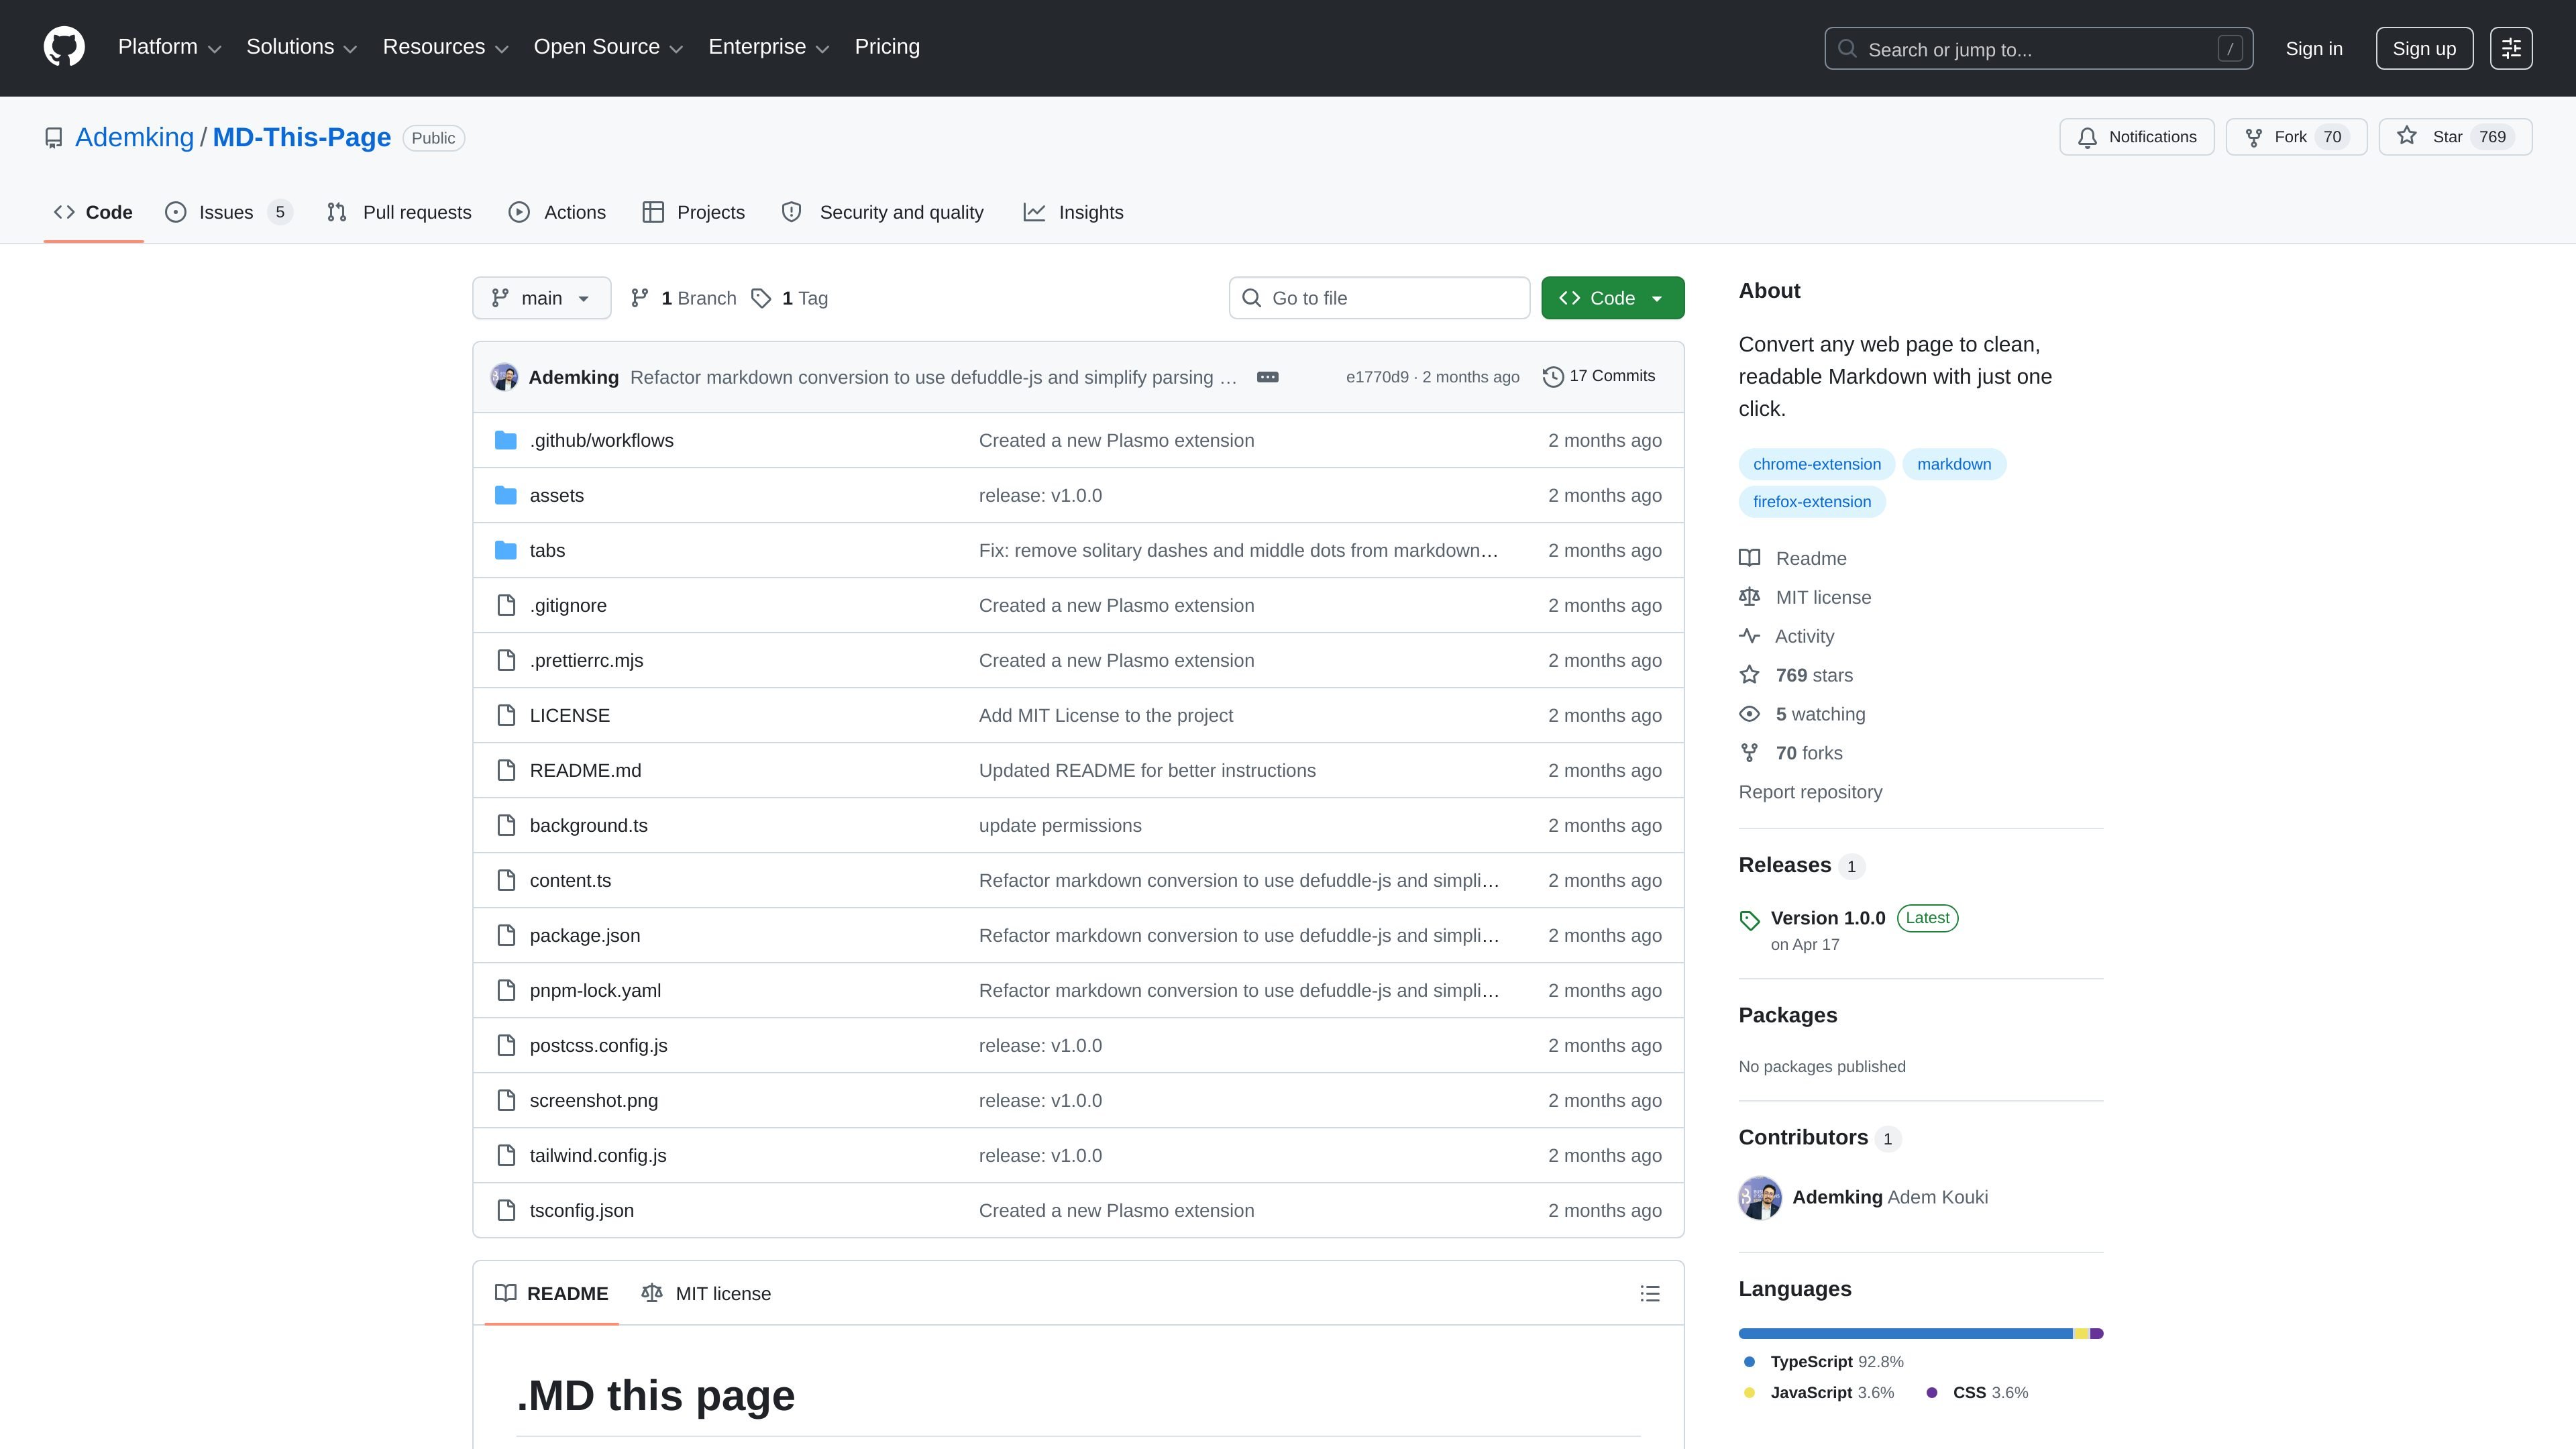Switch to the Projects tab
This screenshot has width=2576, height=1449.
(x=693, y=212)
